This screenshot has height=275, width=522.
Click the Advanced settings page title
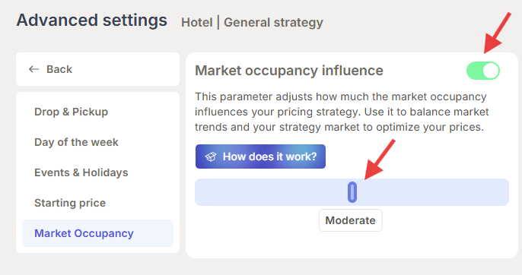coord(92,21)
